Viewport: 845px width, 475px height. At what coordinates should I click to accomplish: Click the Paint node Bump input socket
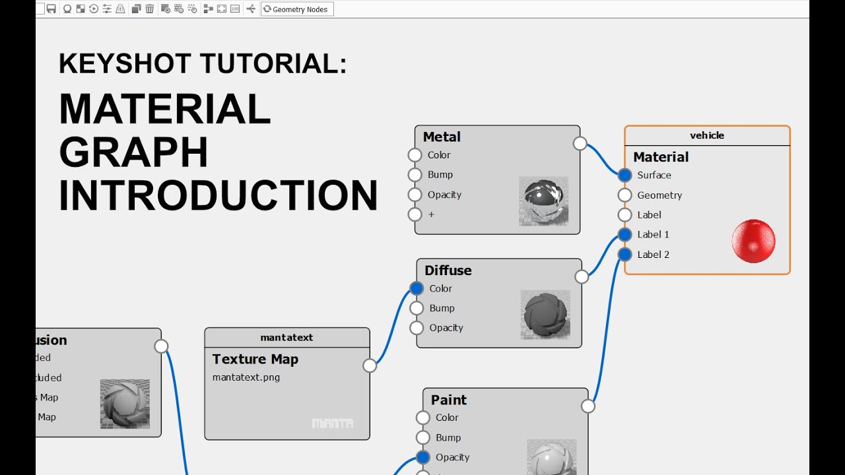click(x=423, y=437)
